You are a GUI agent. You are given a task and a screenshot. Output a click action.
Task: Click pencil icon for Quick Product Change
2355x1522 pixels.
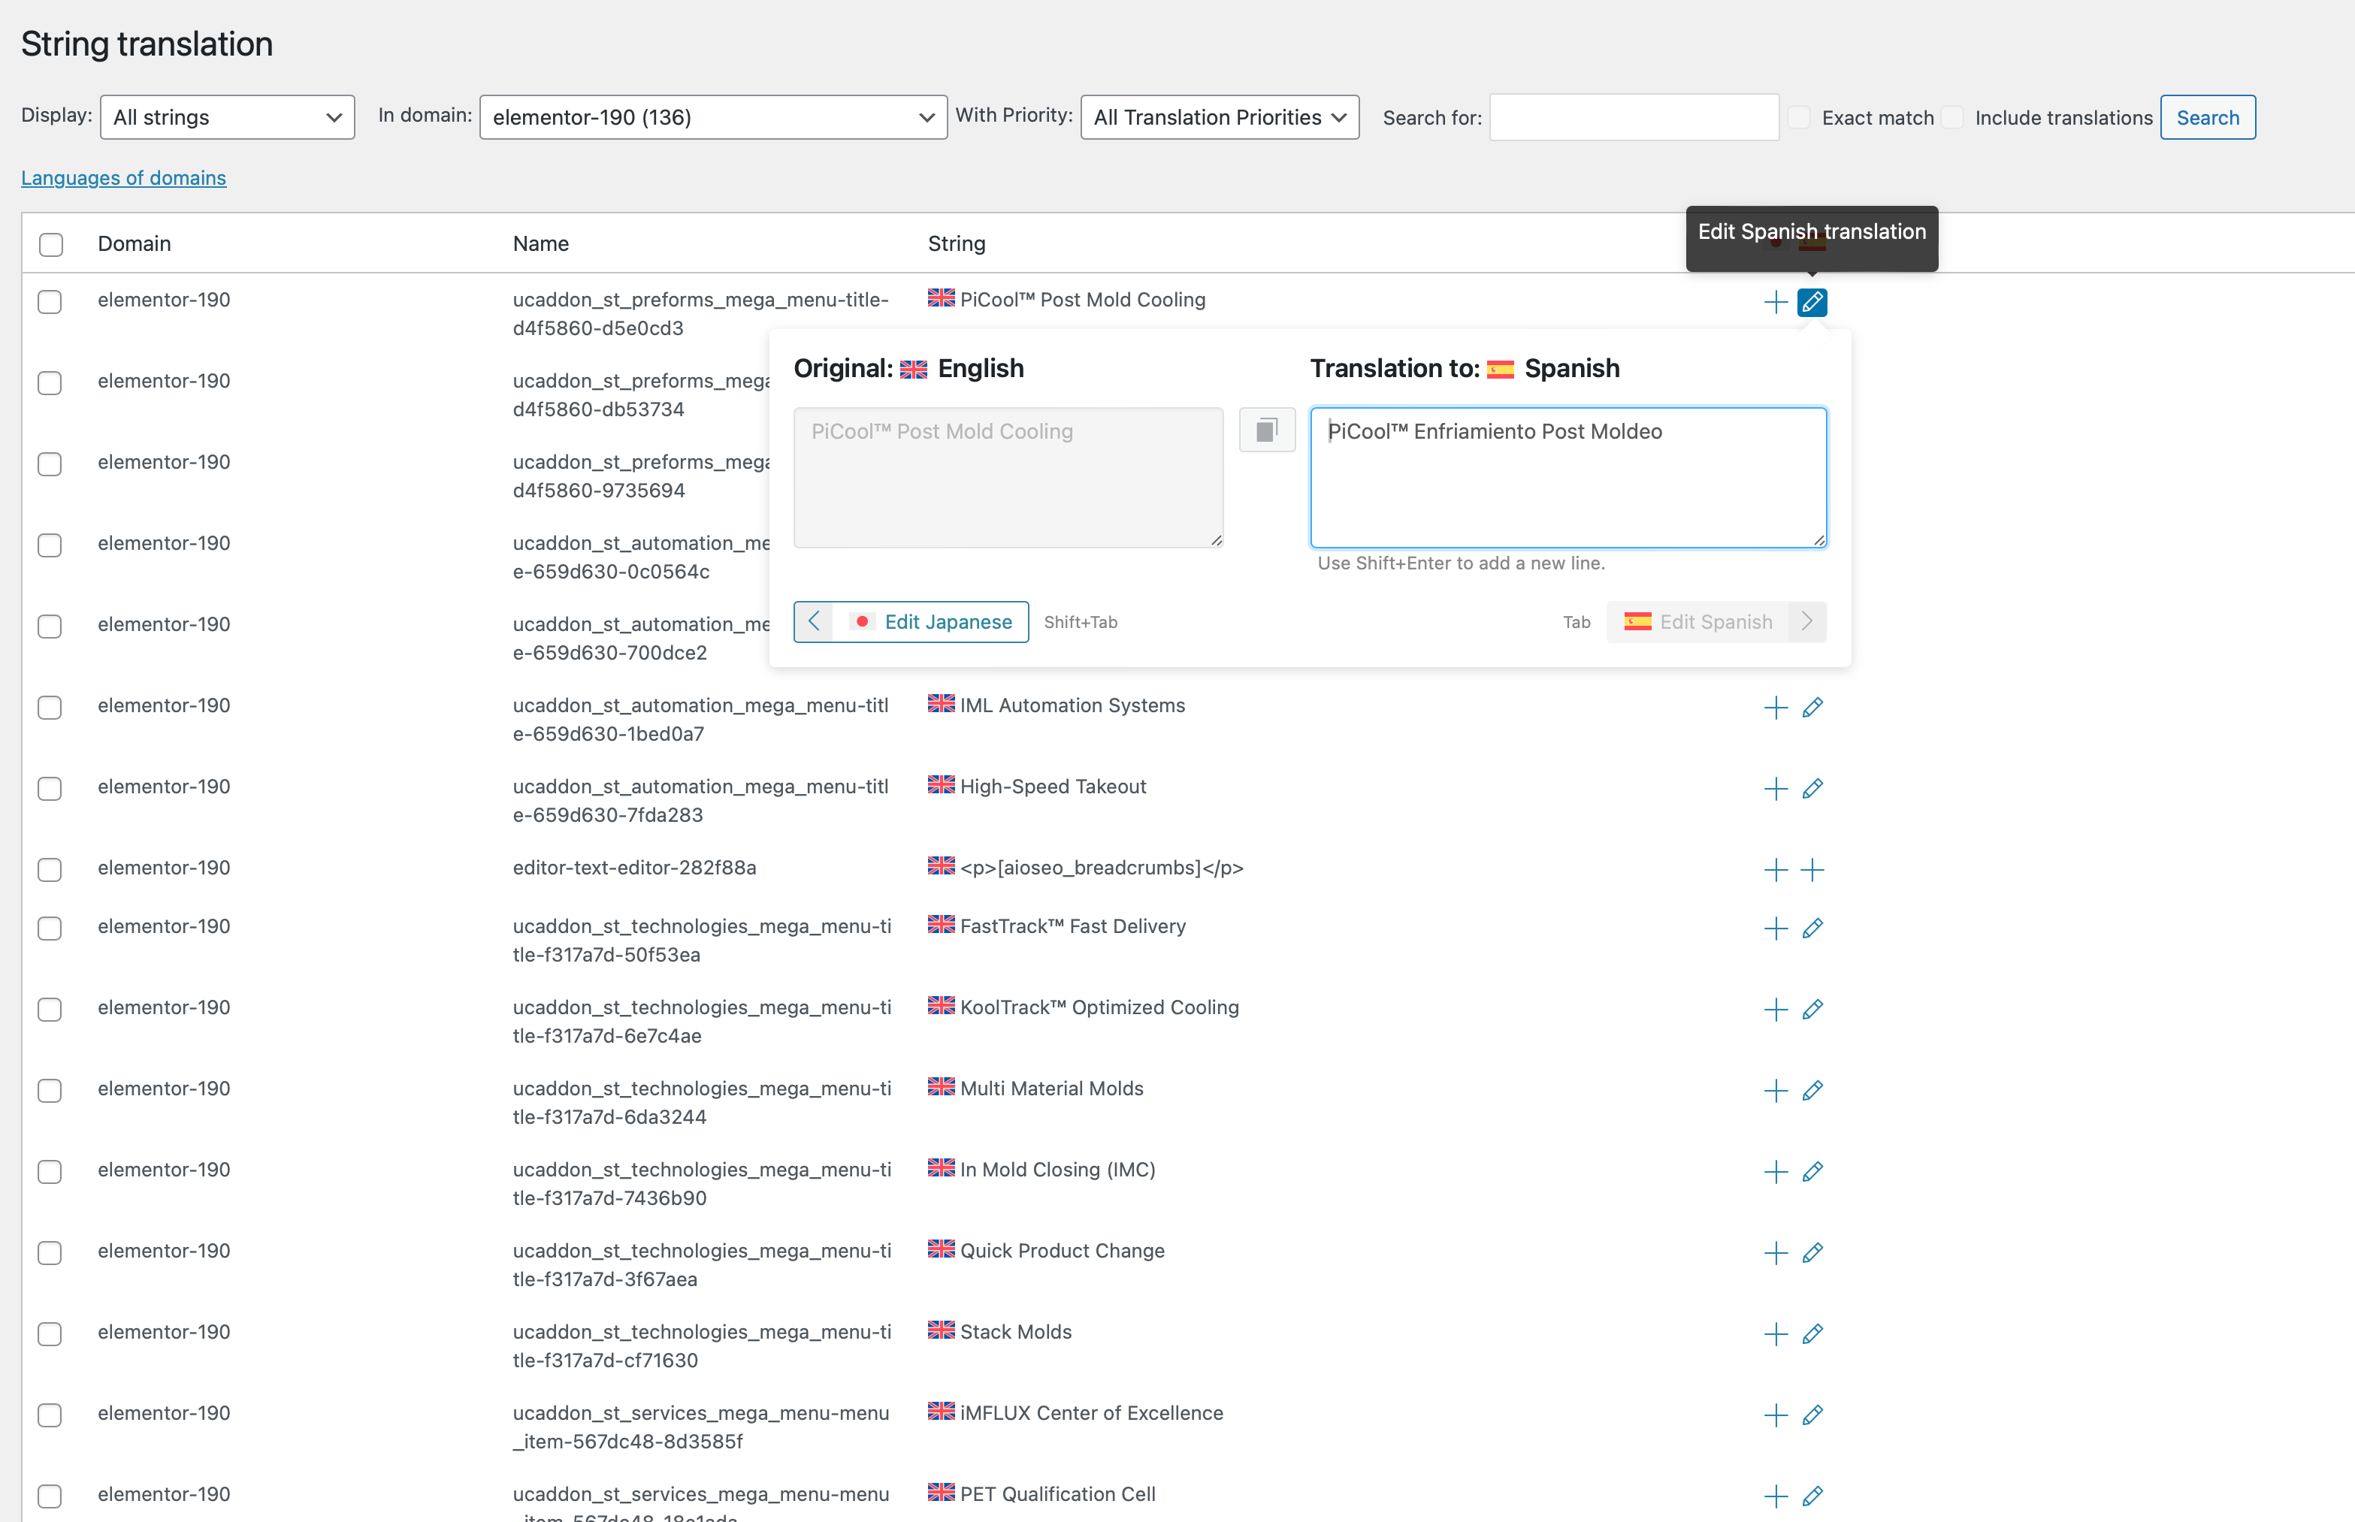[1811, 1252]
